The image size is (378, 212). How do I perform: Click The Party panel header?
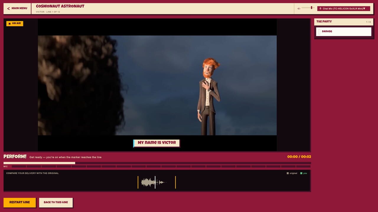tap(343, 22)
